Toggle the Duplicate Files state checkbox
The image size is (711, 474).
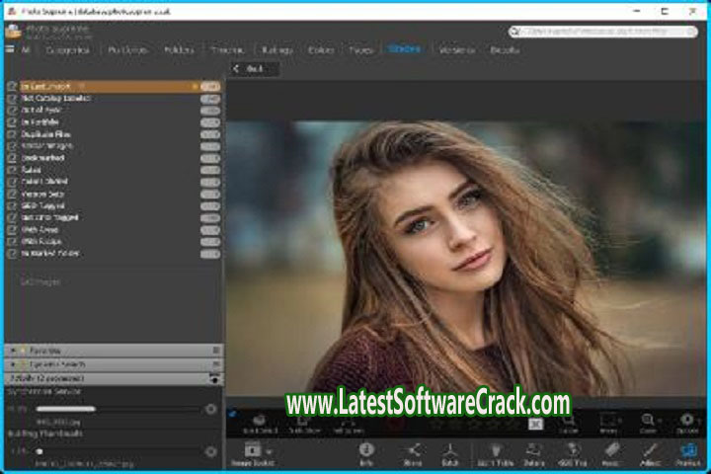point(12,134)
